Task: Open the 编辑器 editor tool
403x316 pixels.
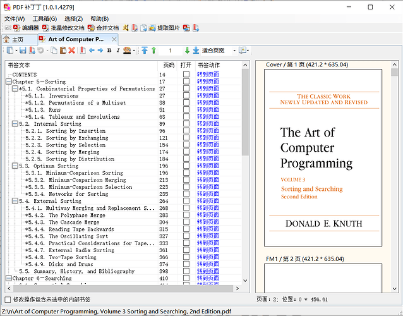Action: point(26,28)
